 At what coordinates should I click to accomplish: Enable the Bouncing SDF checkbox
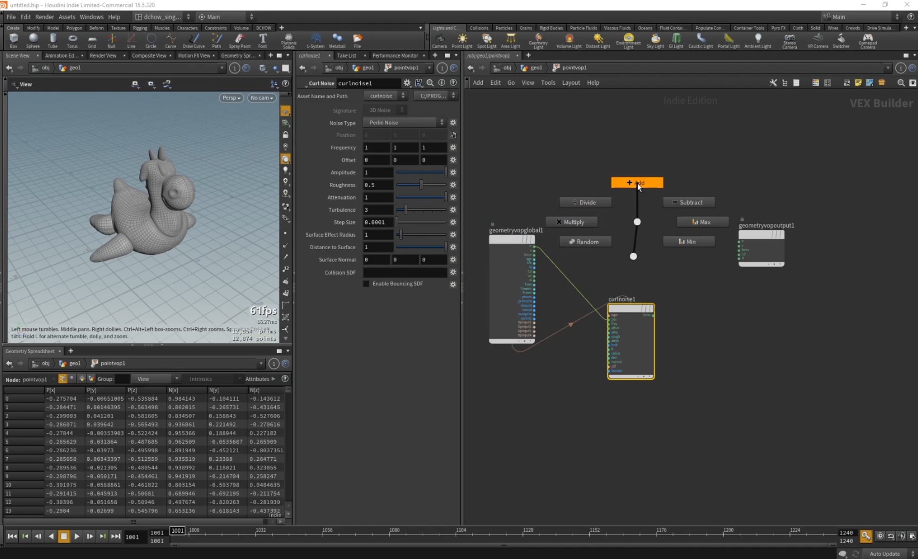366,284
